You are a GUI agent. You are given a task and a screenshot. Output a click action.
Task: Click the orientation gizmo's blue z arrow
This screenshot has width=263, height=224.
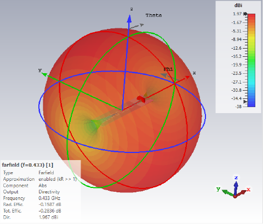point(236,187)
